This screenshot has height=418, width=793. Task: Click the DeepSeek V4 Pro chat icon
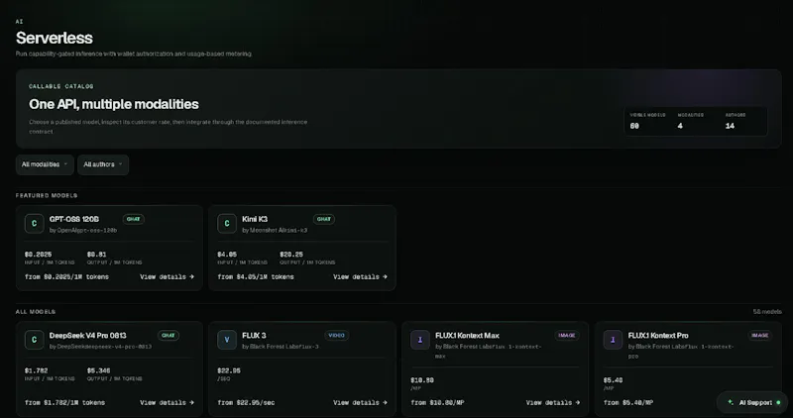(35, 340)
